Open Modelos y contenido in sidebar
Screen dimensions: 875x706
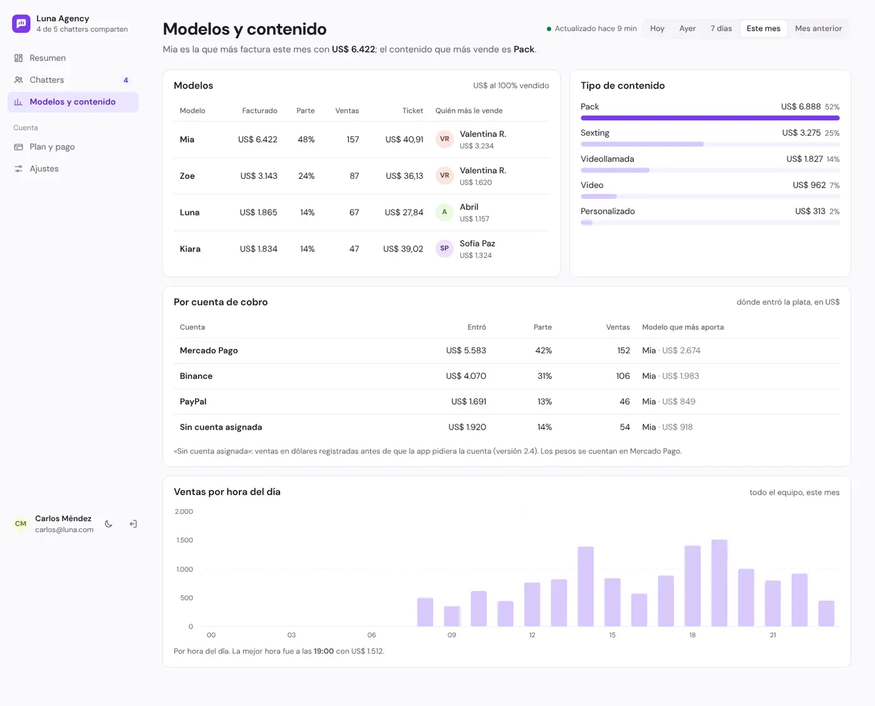point(73,102)
